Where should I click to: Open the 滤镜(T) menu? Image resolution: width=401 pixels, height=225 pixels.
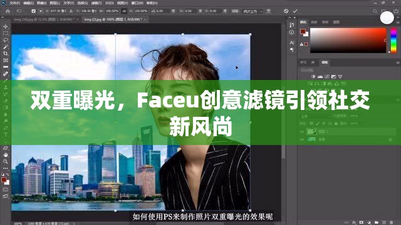click(x=96, y=3)
